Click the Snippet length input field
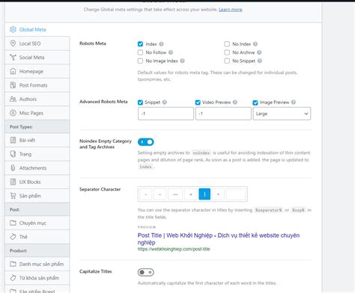Viewport: 355px width, 293px height. 166,114
